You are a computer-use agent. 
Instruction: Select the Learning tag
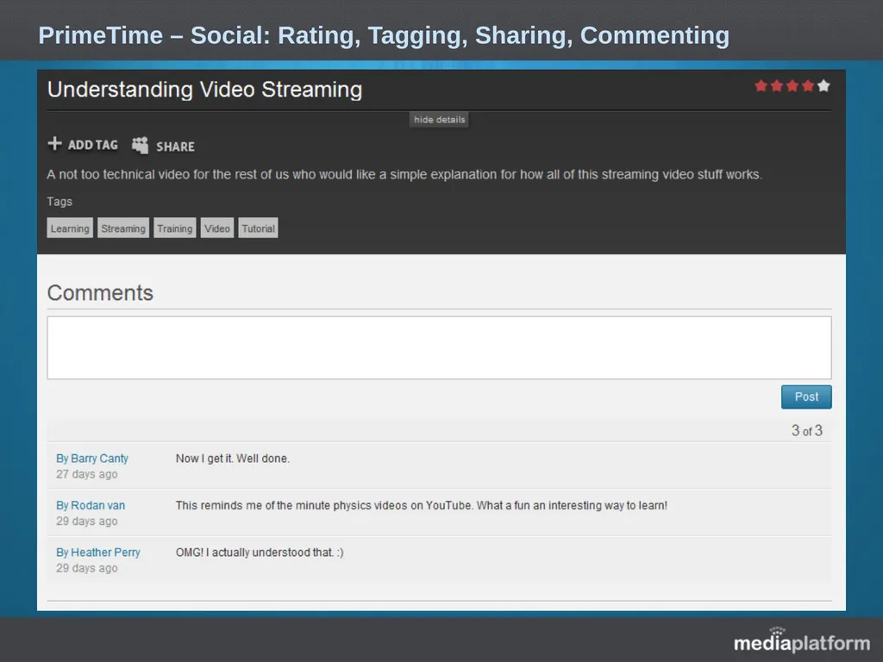[70, 228]
